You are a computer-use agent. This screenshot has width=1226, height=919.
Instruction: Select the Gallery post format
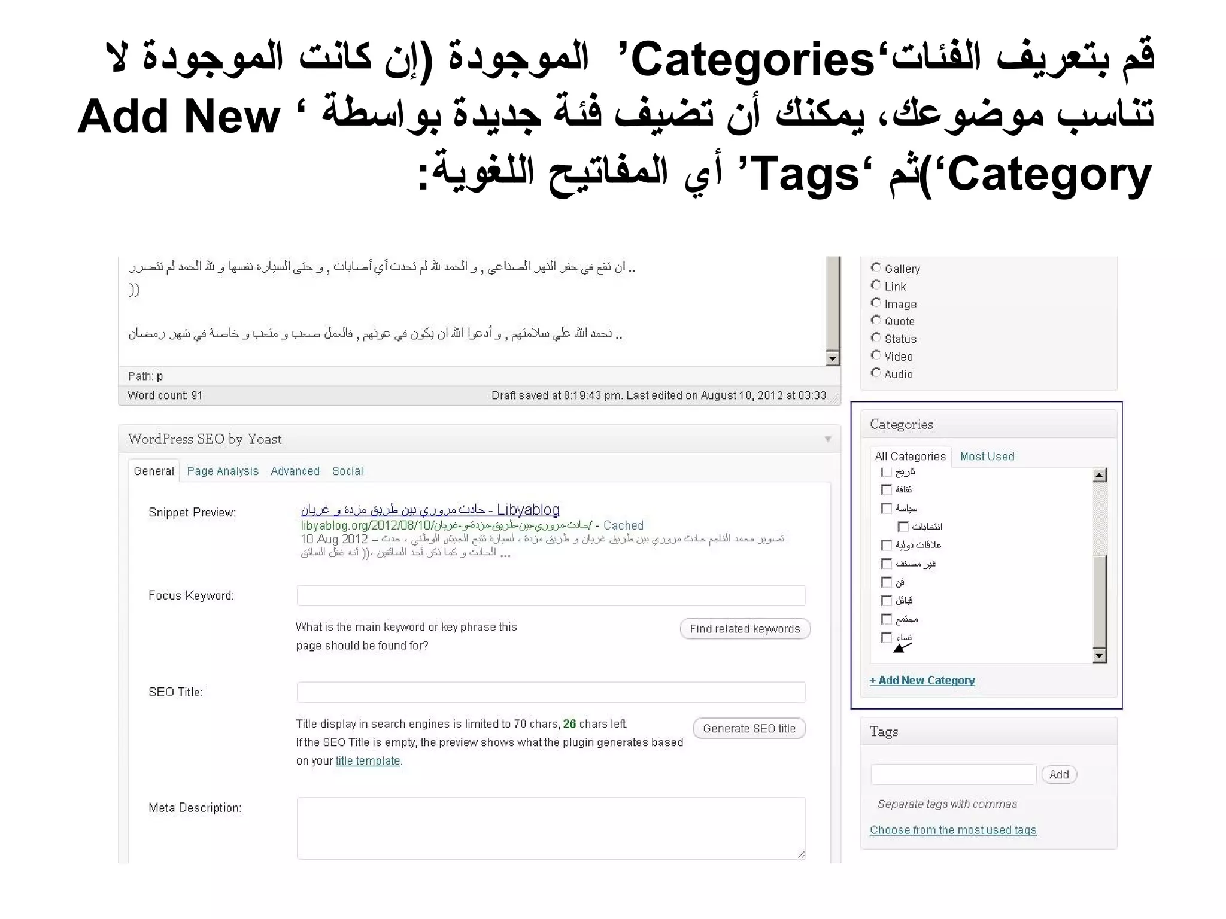(x=876, y=267)
